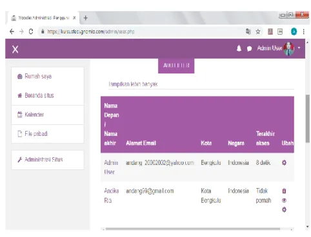Screen dimensions: 311x237
Task: Sort users by Alamat Email column
Action: pyautogui.click(x=141, y=143)
